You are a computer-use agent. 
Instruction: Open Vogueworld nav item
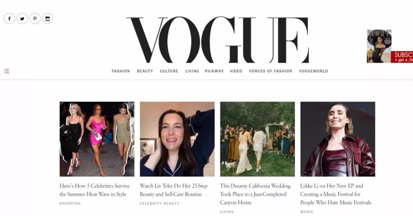coord(314,71)
